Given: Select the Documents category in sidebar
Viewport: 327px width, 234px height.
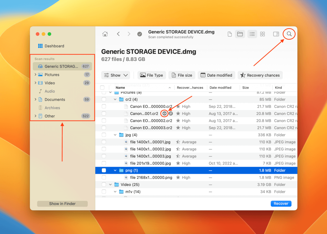Looking at the screenshot, I should click(62, 99).
